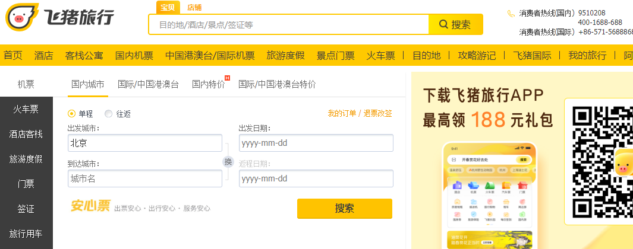Open the 我的订单 link
The image size is (633, 249).
tap(342, 113)
